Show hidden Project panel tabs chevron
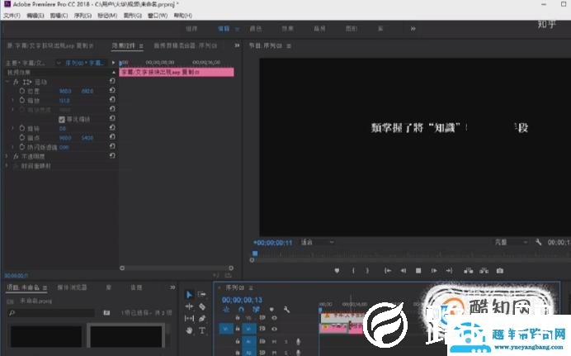 pos(172,287)
